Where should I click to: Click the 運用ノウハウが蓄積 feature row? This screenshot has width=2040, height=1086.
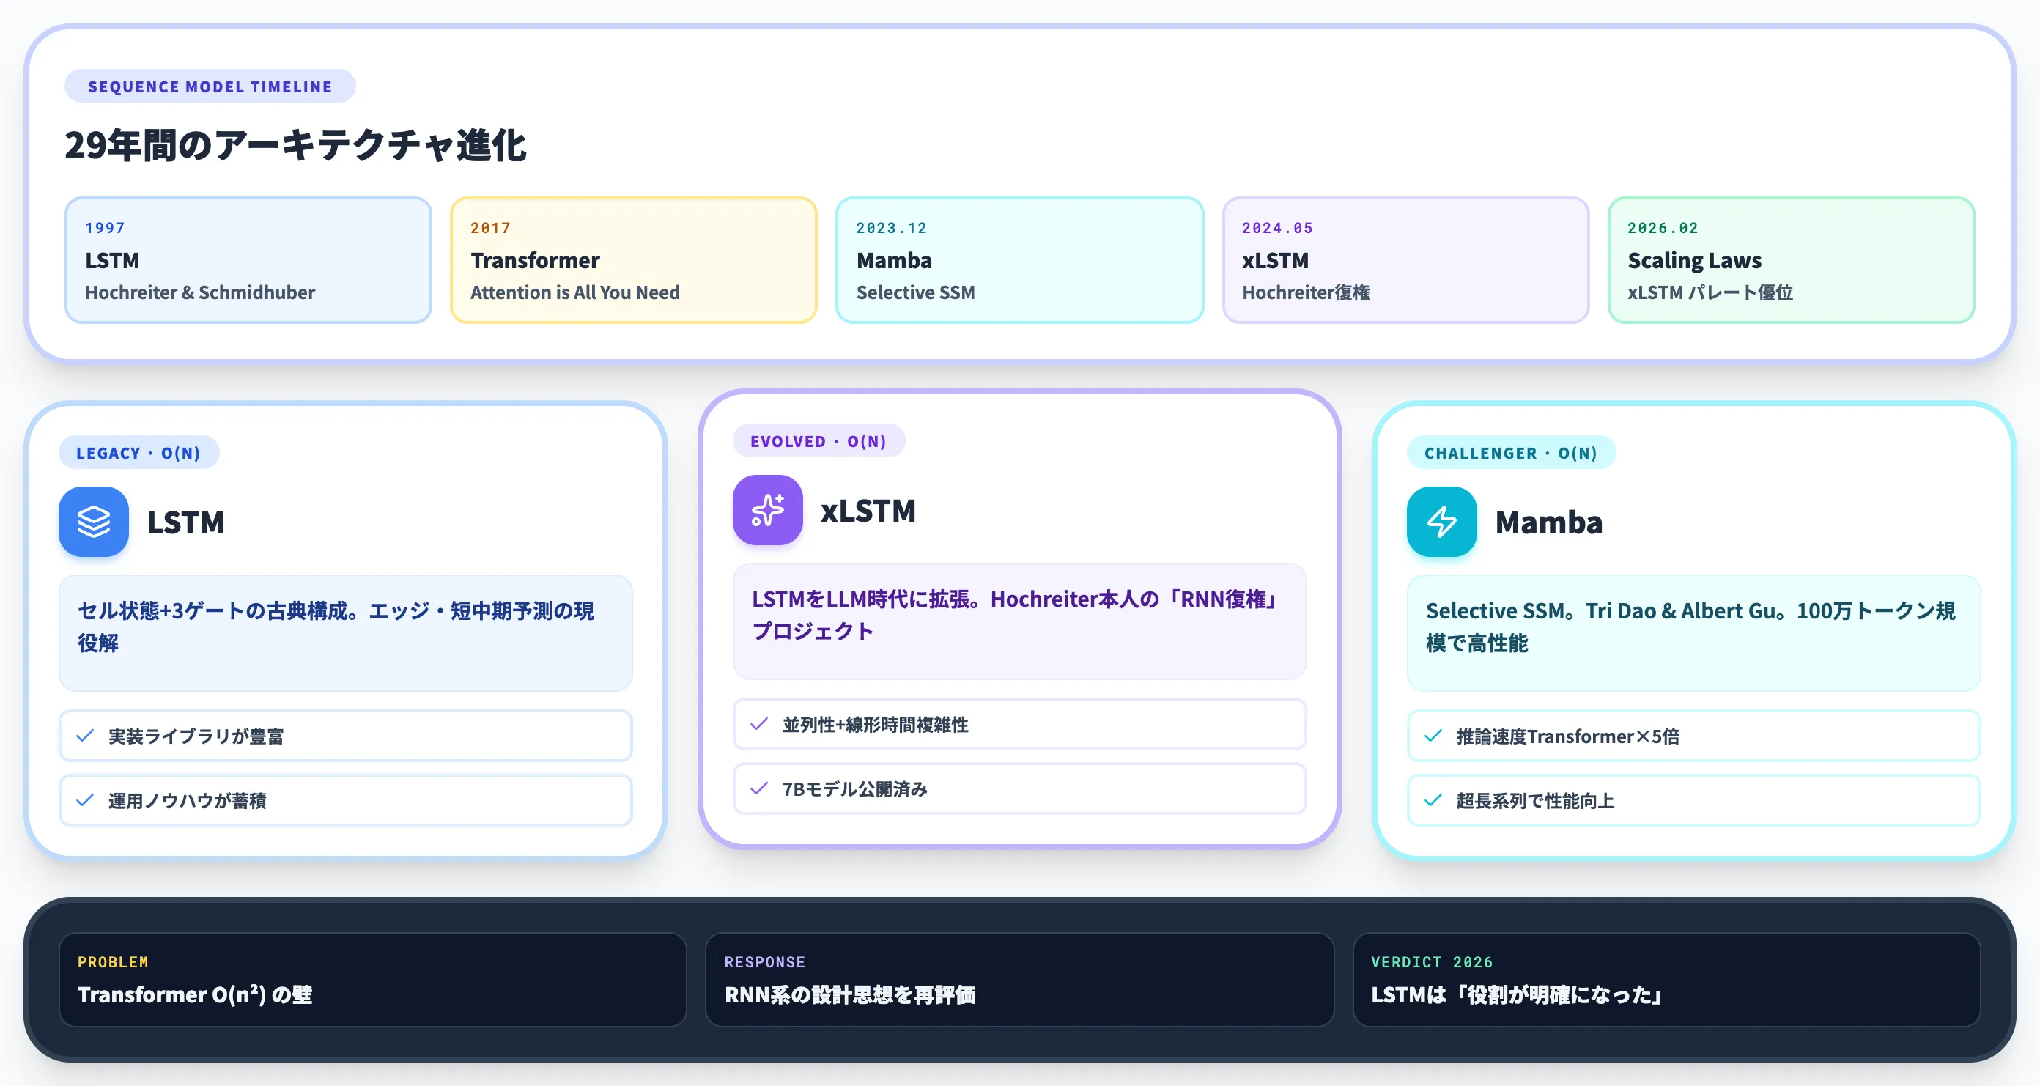point(346,800)
